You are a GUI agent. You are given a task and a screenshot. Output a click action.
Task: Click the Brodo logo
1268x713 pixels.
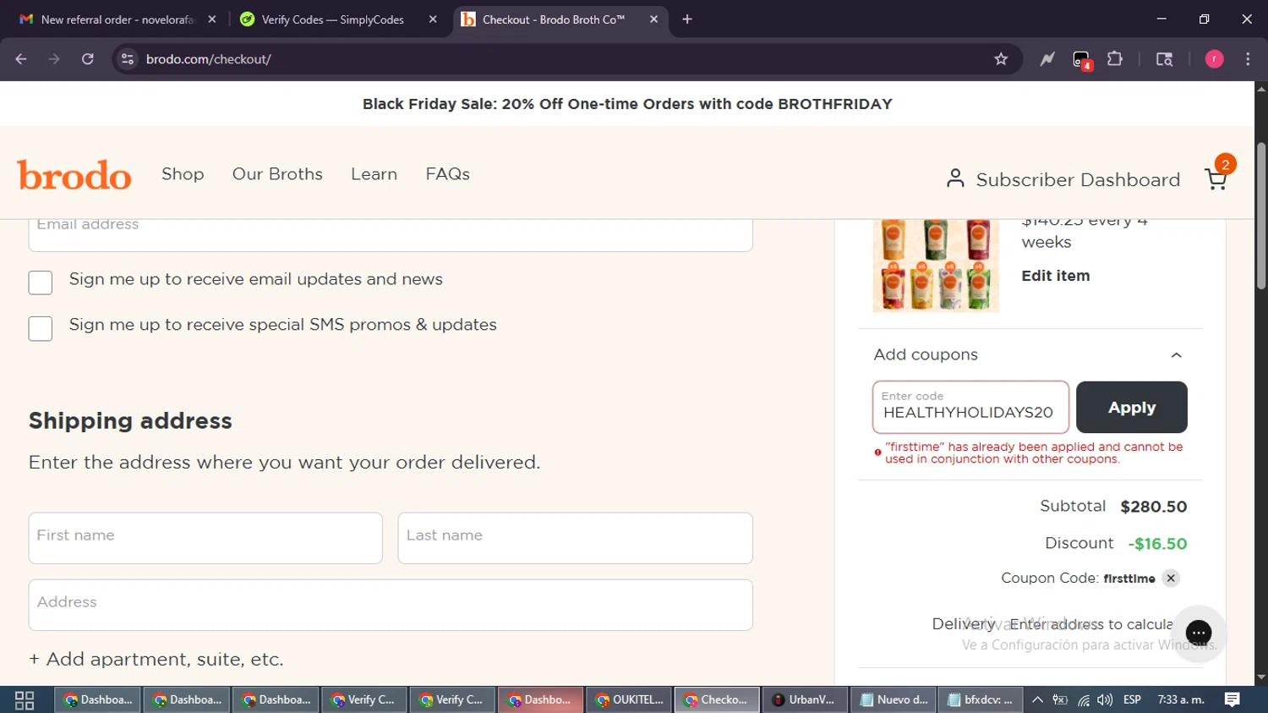pos(74,175)
